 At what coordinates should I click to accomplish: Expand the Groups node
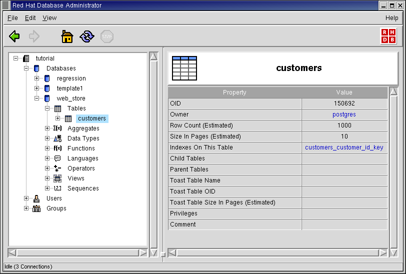26,208
